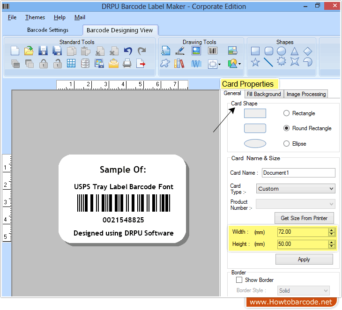342x310 pixels.
Task: Click the Export page with red arrow icon
Action: click(141, 63)
